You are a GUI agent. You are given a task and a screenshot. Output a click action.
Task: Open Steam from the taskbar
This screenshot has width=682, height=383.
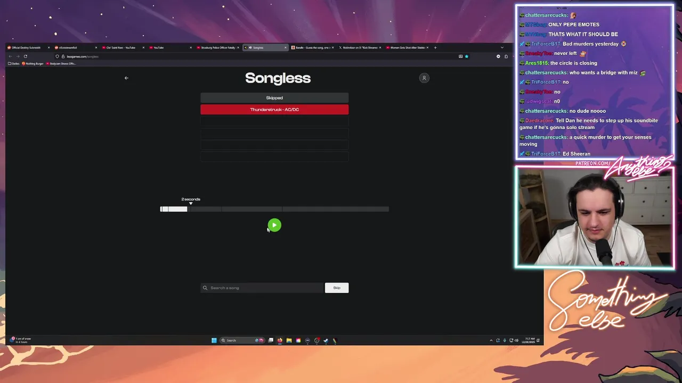[x=326, y=340]
